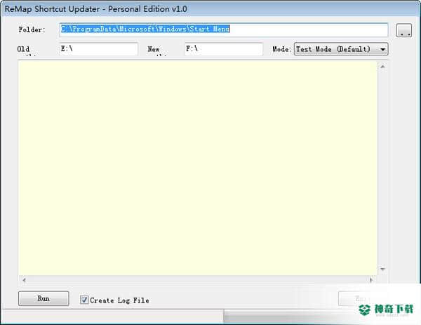This screenshot has width=421, height=325.
Task: Click the Mode: label text
Action: [281, 49]
